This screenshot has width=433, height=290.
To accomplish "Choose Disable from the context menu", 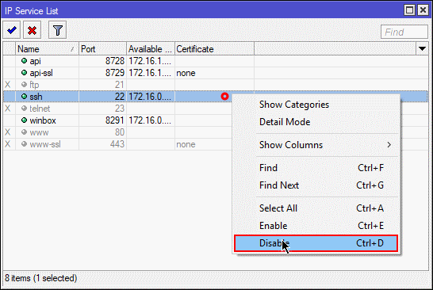I will [316, 243].
